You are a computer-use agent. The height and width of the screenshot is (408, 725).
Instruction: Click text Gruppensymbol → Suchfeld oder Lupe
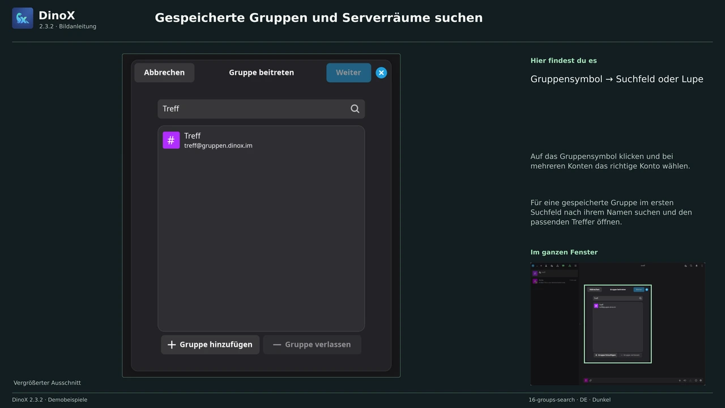(617, 79)
